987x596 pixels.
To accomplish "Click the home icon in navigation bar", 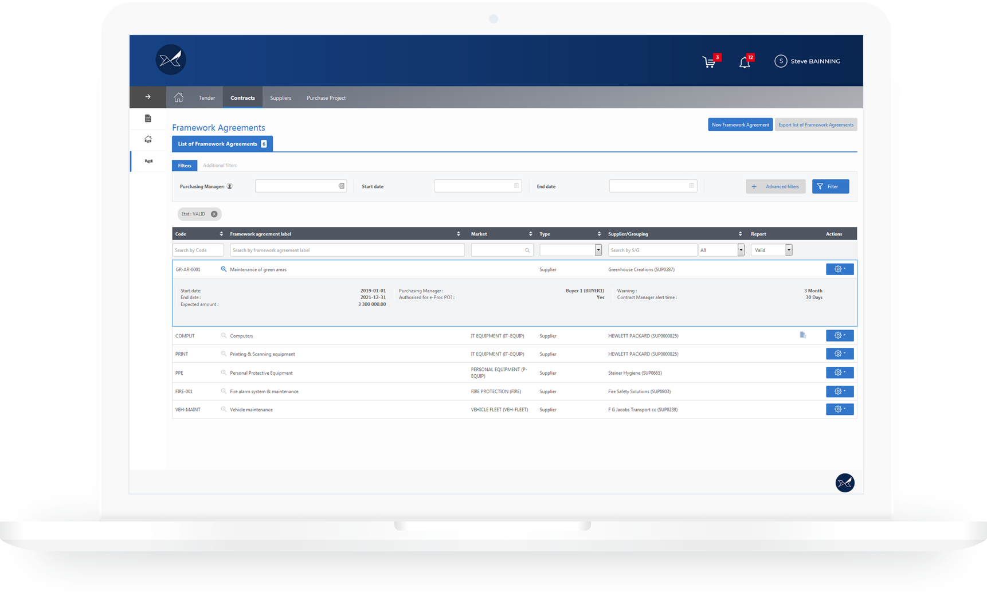I will coord(179,97).
